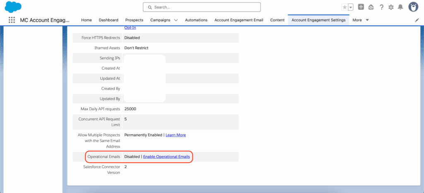Click the 25000 API requests value

click(130, 109)
